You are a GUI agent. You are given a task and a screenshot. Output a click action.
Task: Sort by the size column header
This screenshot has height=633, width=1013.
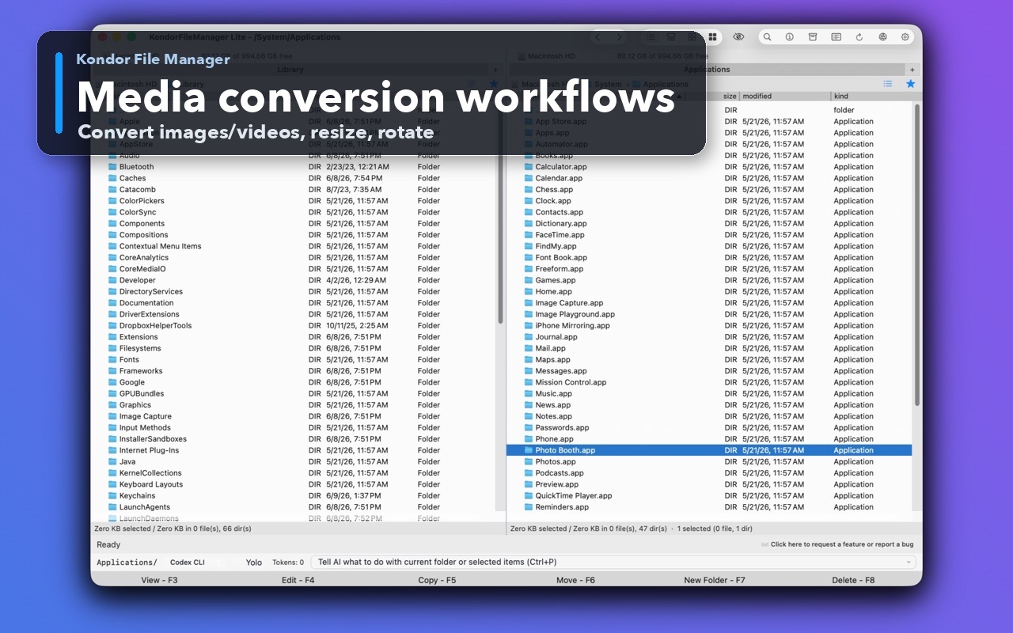pyautogui.click(x=730, y=97)
